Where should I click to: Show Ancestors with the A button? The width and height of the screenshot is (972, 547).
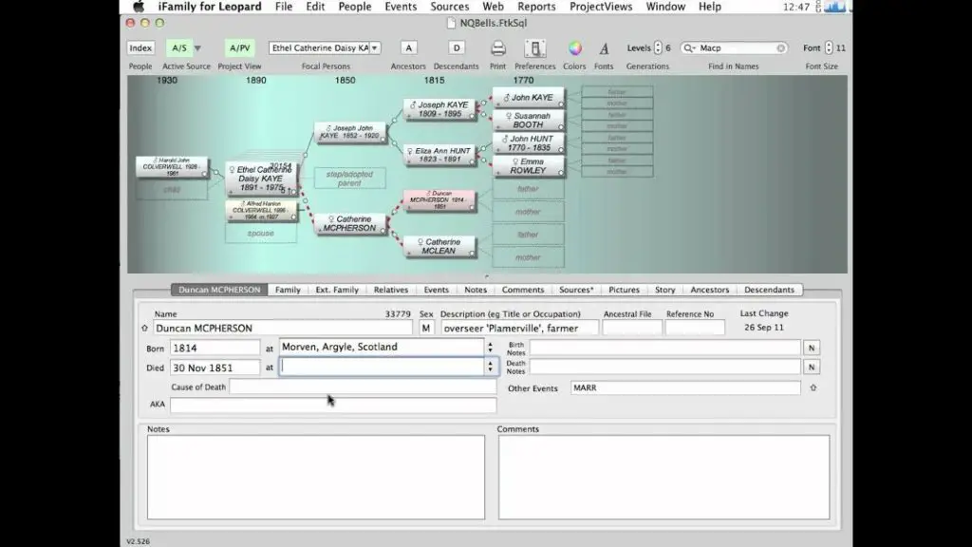(408, 47)
